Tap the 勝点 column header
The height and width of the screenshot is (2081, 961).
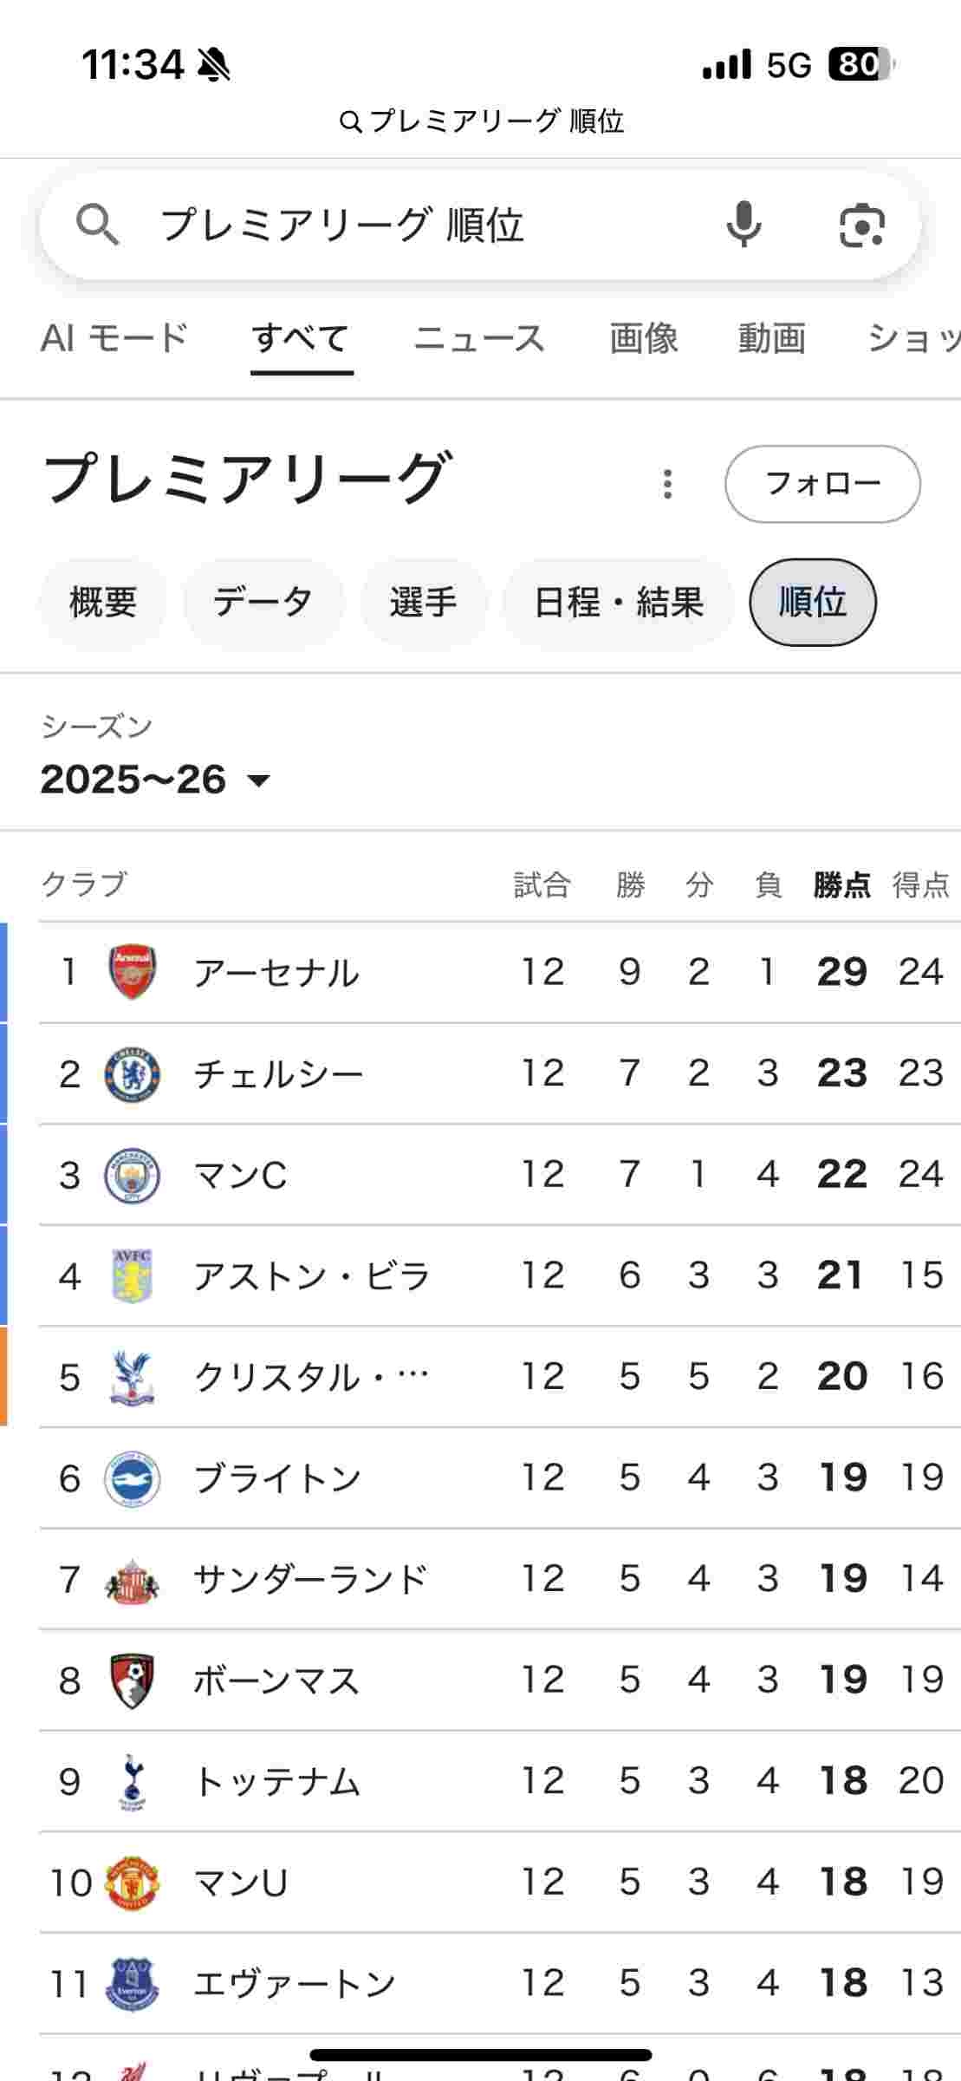[841, 885]
